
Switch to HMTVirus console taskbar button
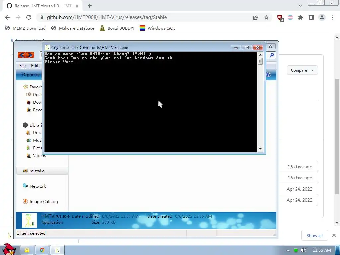tap(57, 250)
